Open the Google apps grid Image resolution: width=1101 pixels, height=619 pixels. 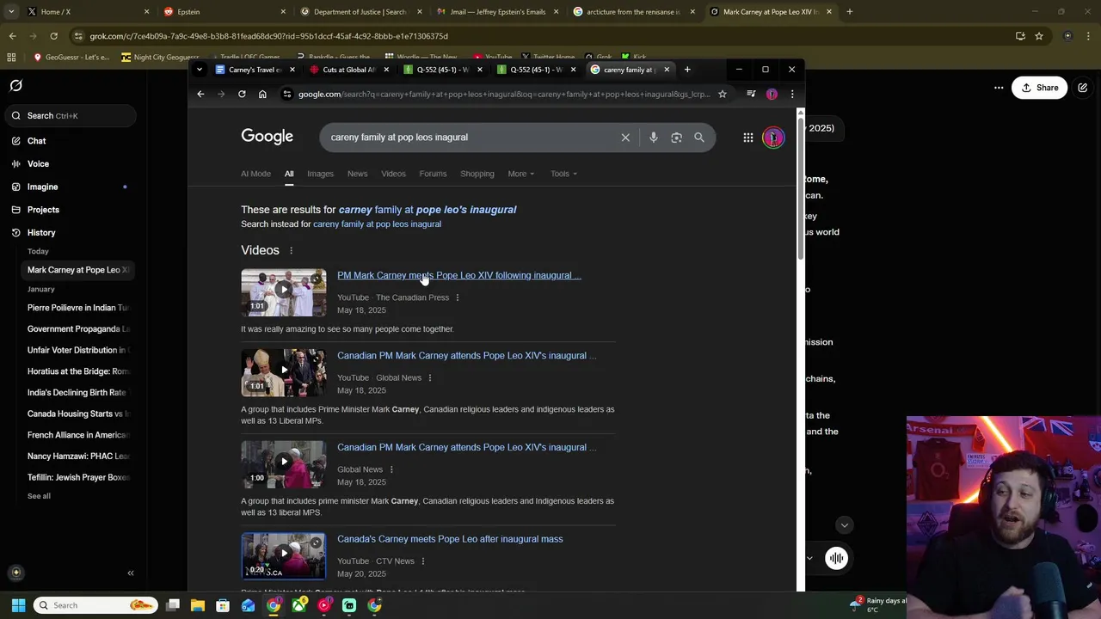[748, 138]
